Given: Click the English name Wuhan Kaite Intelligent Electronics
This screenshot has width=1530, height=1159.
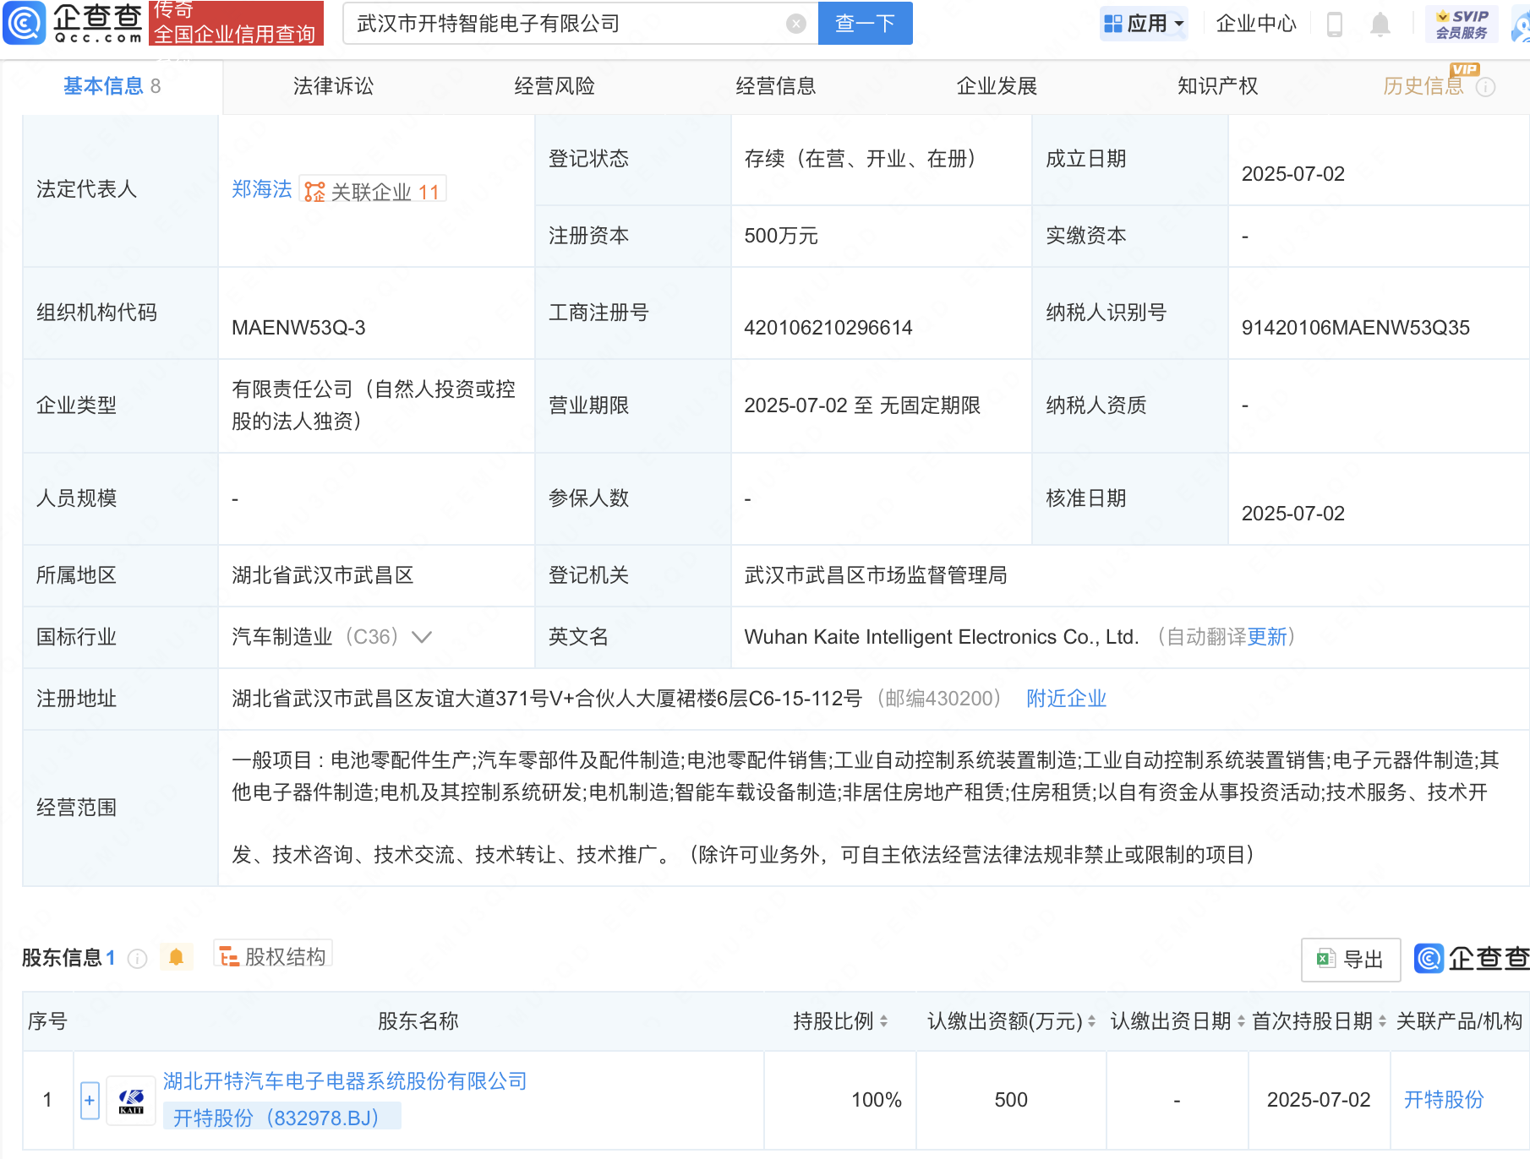Looking at the screenshot, I should pos(942,637).
